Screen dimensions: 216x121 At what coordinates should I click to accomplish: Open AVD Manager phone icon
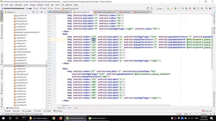pos(198,8)
